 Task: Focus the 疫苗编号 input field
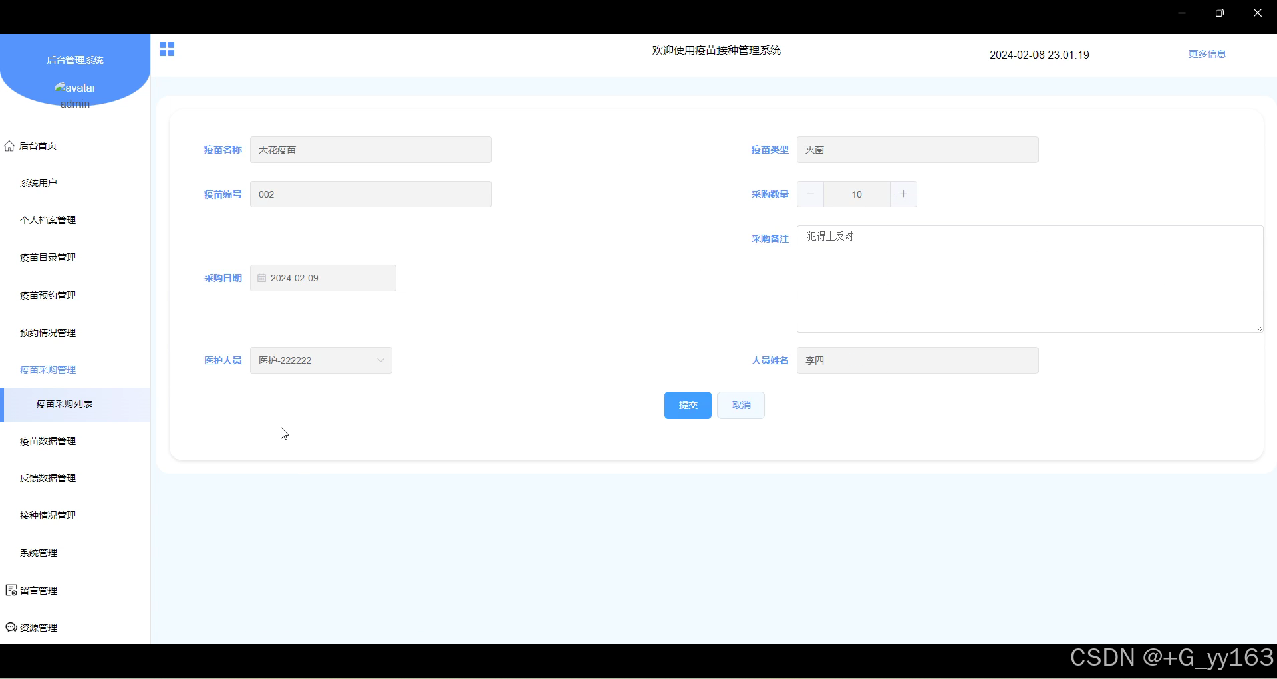pos(370,194)
